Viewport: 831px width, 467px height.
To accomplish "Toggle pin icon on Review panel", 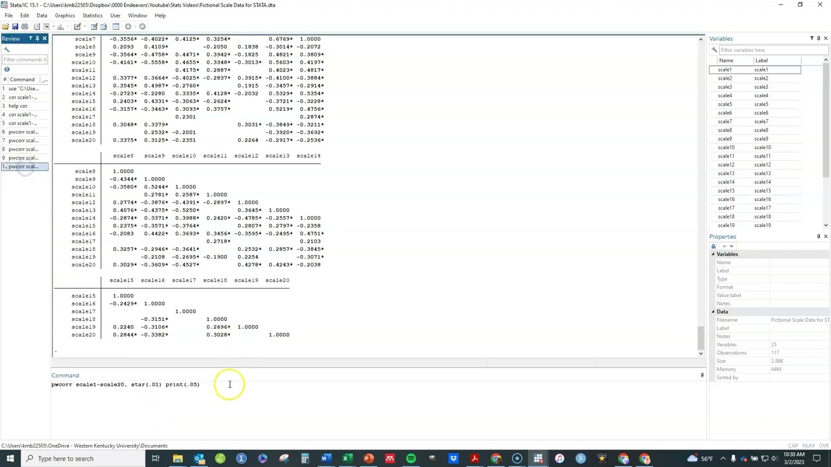I will click(38, 39).
